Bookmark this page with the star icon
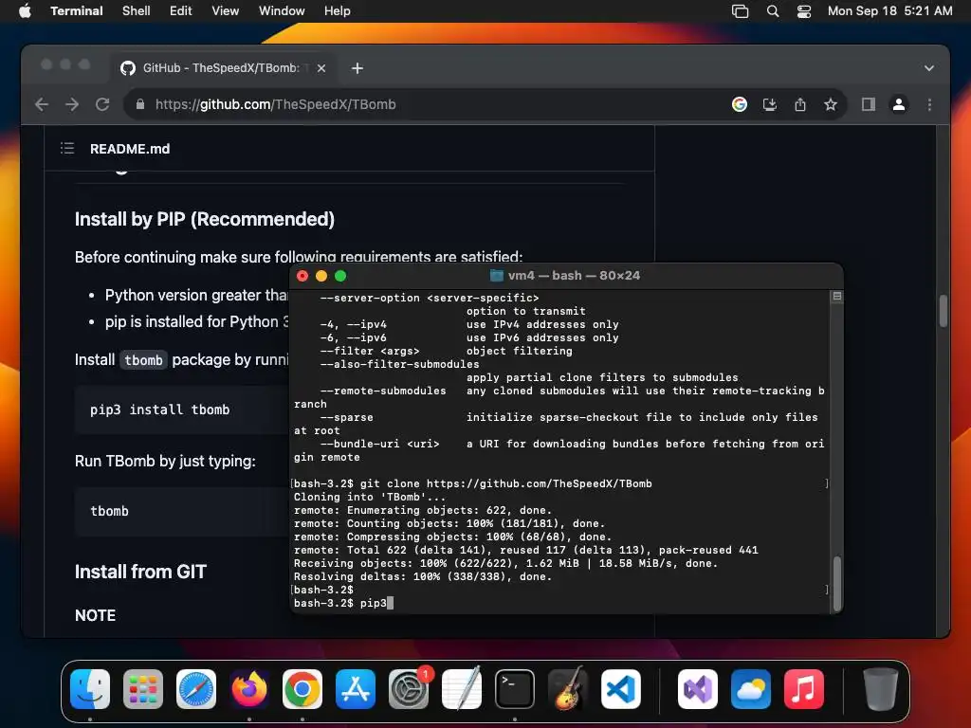The image size is (971, 728). pos(831,104)
